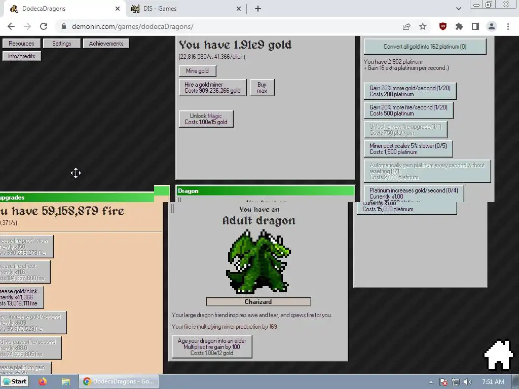Open a new browser tab
519x389 pixels.
tap(258, 9)
